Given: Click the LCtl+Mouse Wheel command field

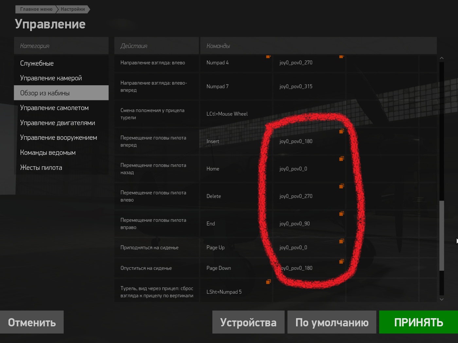Looking at the screenshot, I should pyautogui.click(x=236, y=114).
